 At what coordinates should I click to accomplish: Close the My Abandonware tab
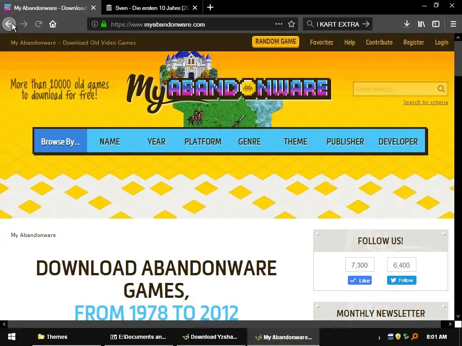coord(93,8)
